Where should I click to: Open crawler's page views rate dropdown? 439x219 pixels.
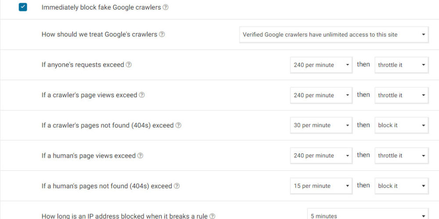click(x=321, y=95)
